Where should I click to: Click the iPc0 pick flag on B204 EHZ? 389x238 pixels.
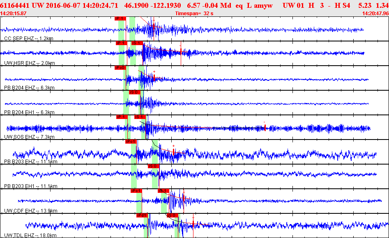(x=120, y=68)
